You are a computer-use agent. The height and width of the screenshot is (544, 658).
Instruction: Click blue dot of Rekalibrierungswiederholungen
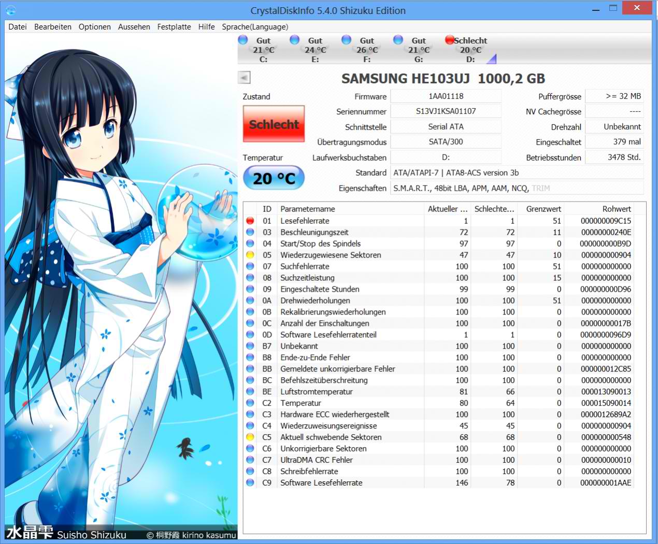250,312
